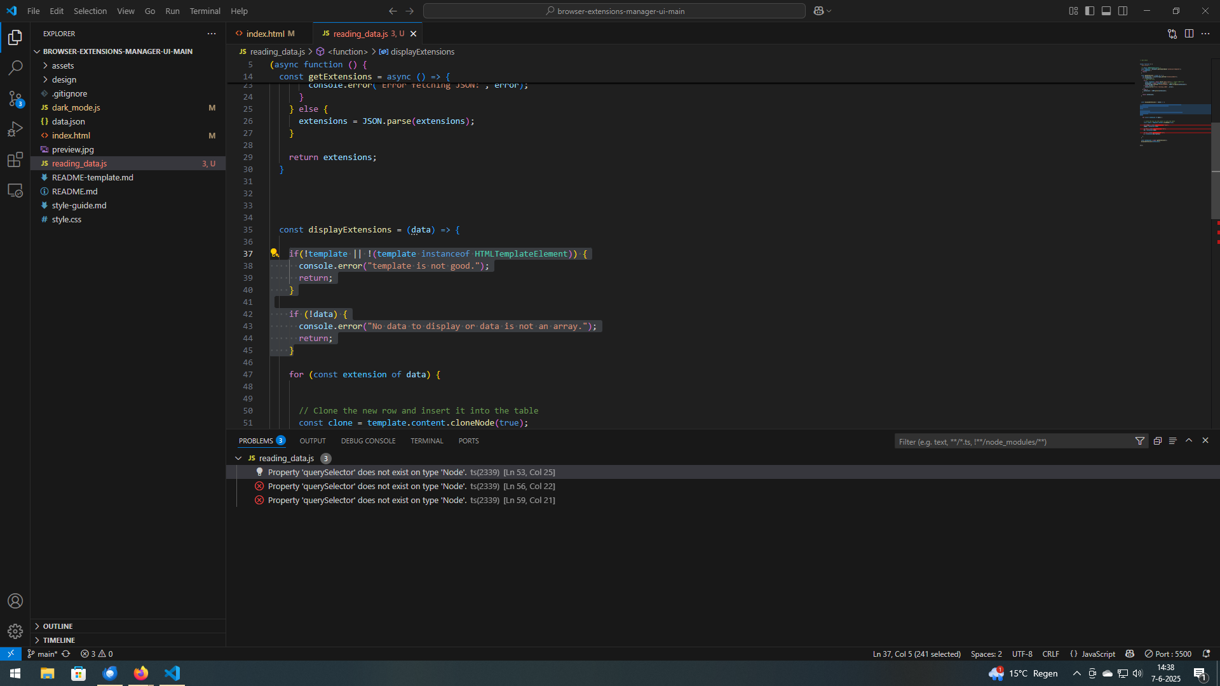
Task: Toggle primary side bar visibility
Action: click(1090, 11)
